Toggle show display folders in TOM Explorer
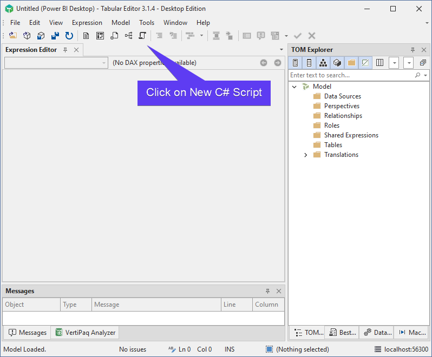The image size is (432, 357). tap(351, 63)
